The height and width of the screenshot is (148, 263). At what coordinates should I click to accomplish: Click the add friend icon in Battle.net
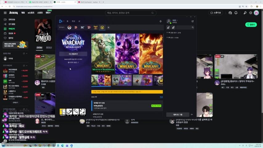click(168, 27)
